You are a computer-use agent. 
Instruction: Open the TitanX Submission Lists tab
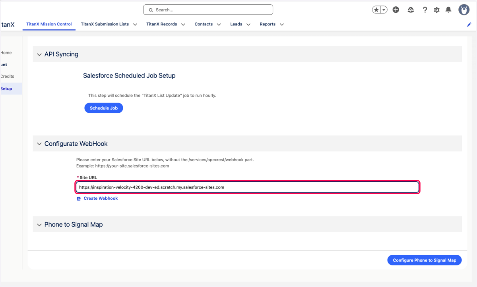105,24
